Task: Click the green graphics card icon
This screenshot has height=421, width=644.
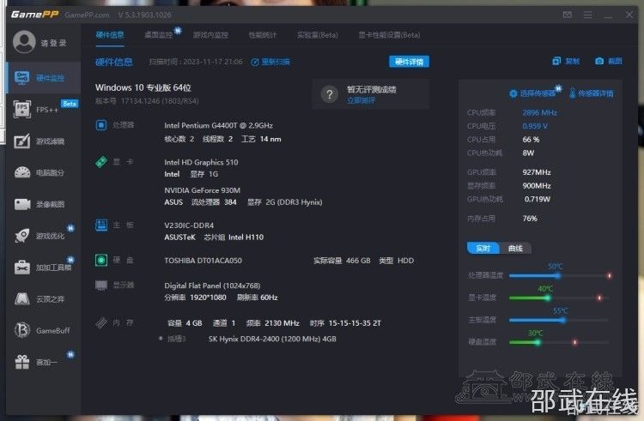Action: click(101, 162)
